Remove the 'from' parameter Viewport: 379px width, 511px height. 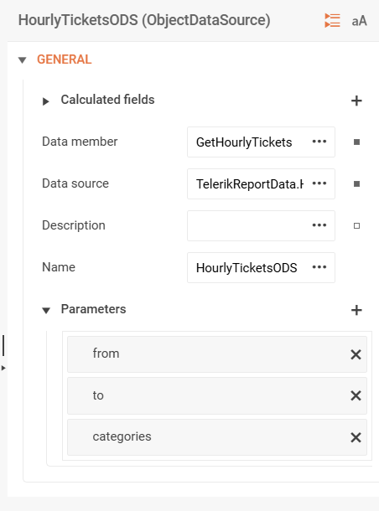pos(356,354)
